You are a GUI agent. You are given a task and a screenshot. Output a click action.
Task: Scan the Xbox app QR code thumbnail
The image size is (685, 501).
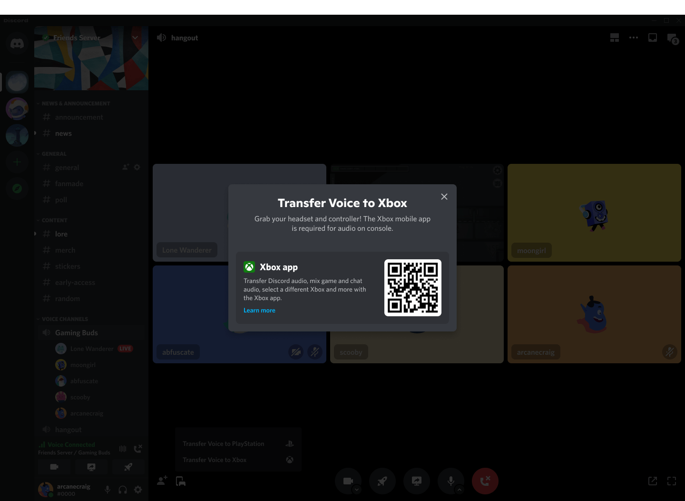[x=413, y=288]
